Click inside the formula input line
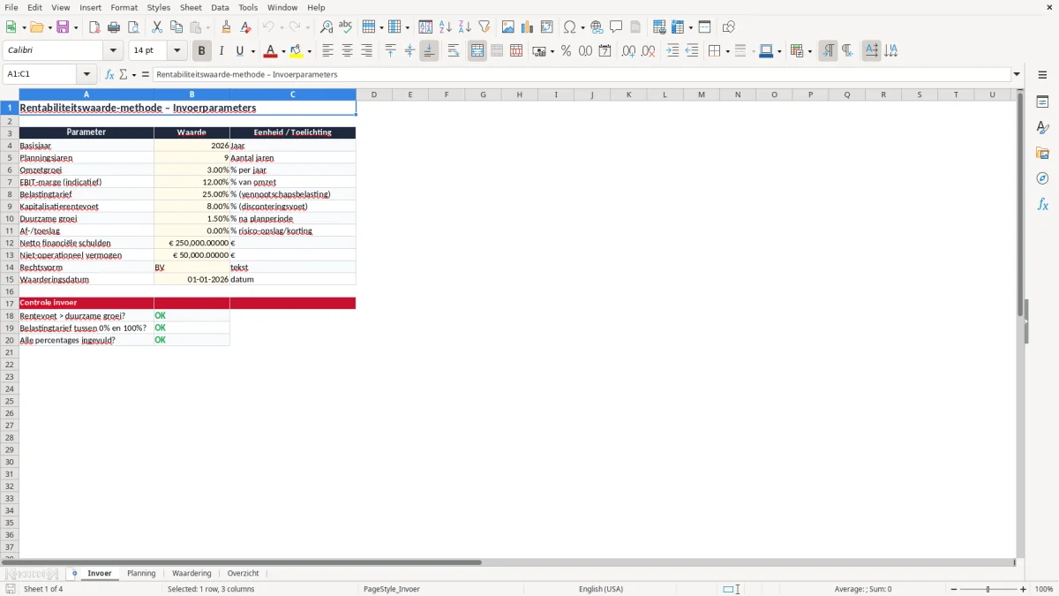 pos(581,75)
